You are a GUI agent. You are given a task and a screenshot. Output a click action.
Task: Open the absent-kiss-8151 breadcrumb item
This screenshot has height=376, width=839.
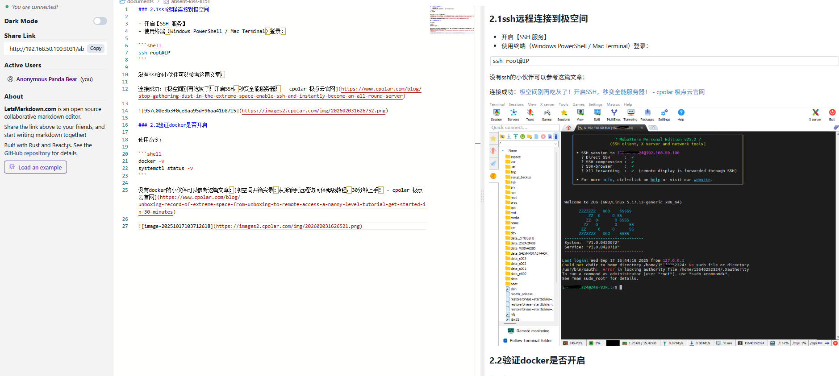coord(187,2)
